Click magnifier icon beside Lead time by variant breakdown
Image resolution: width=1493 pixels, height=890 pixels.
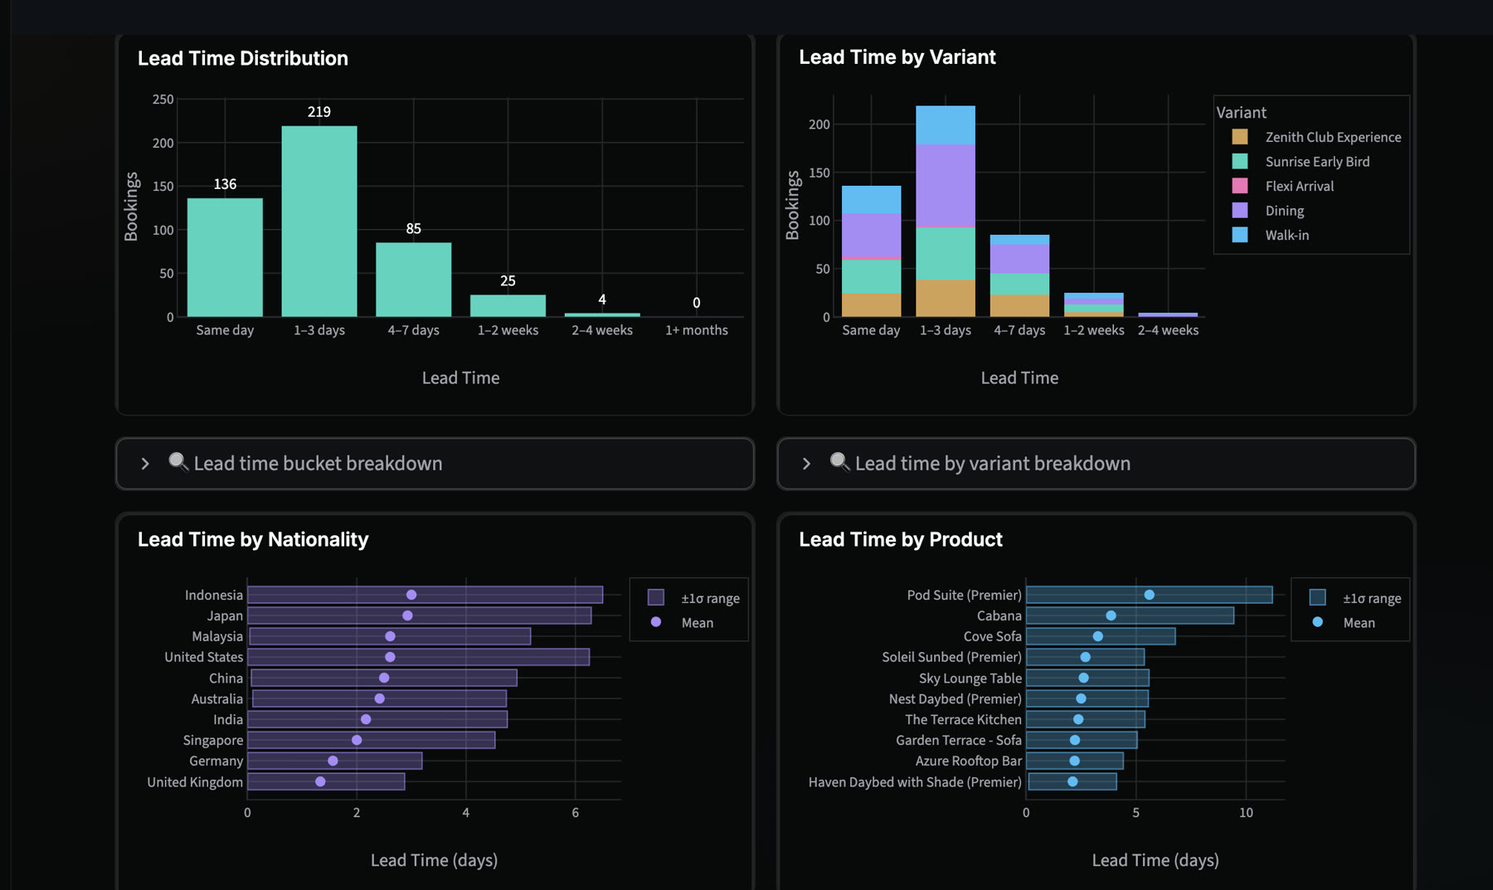tap(839, 462)
